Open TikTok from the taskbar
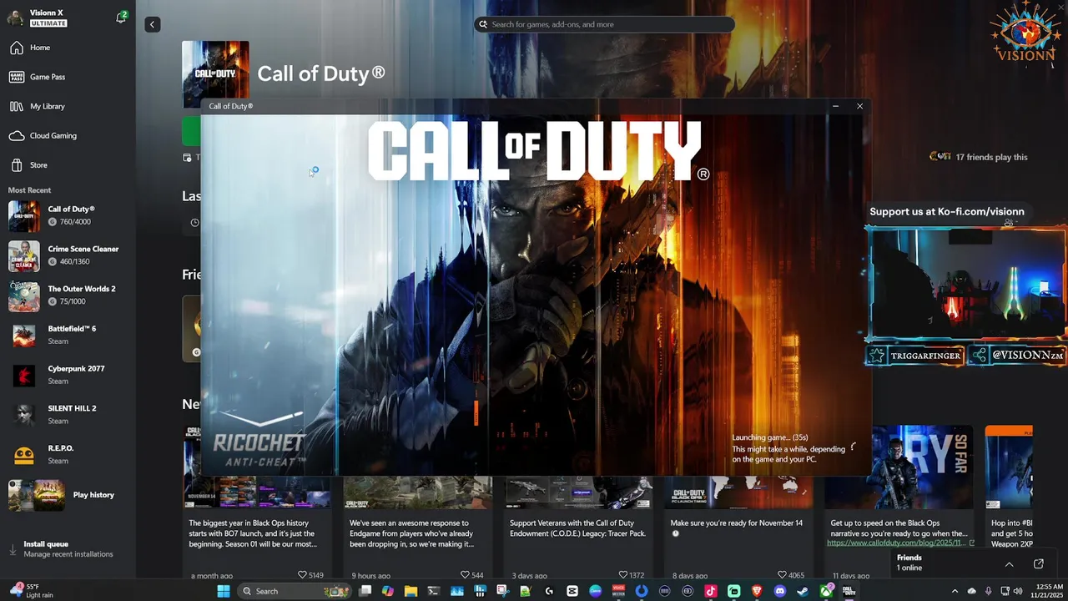The image size is (1068, 601). (711, 591)
